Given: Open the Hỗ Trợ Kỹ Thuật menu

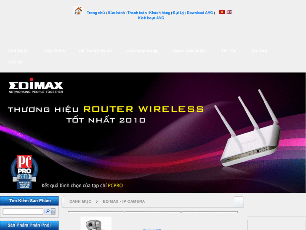Looking at the screenshot, I should click(96, 51).
